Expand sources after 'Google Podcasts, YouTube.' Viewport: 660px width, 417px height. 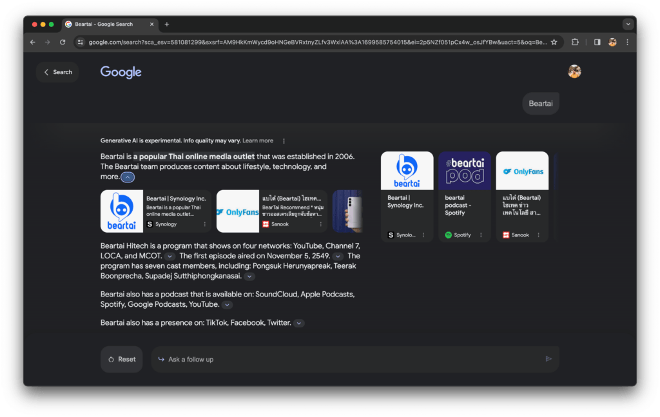[227, 305]
